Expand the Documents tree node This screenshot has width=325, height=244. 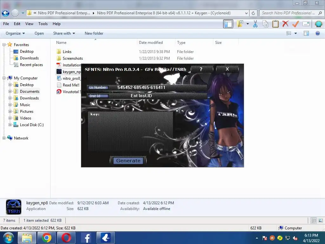click(x=10, y=91)
